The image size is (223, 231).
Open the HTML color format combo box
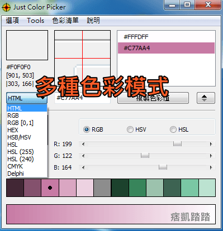[27, 98]
